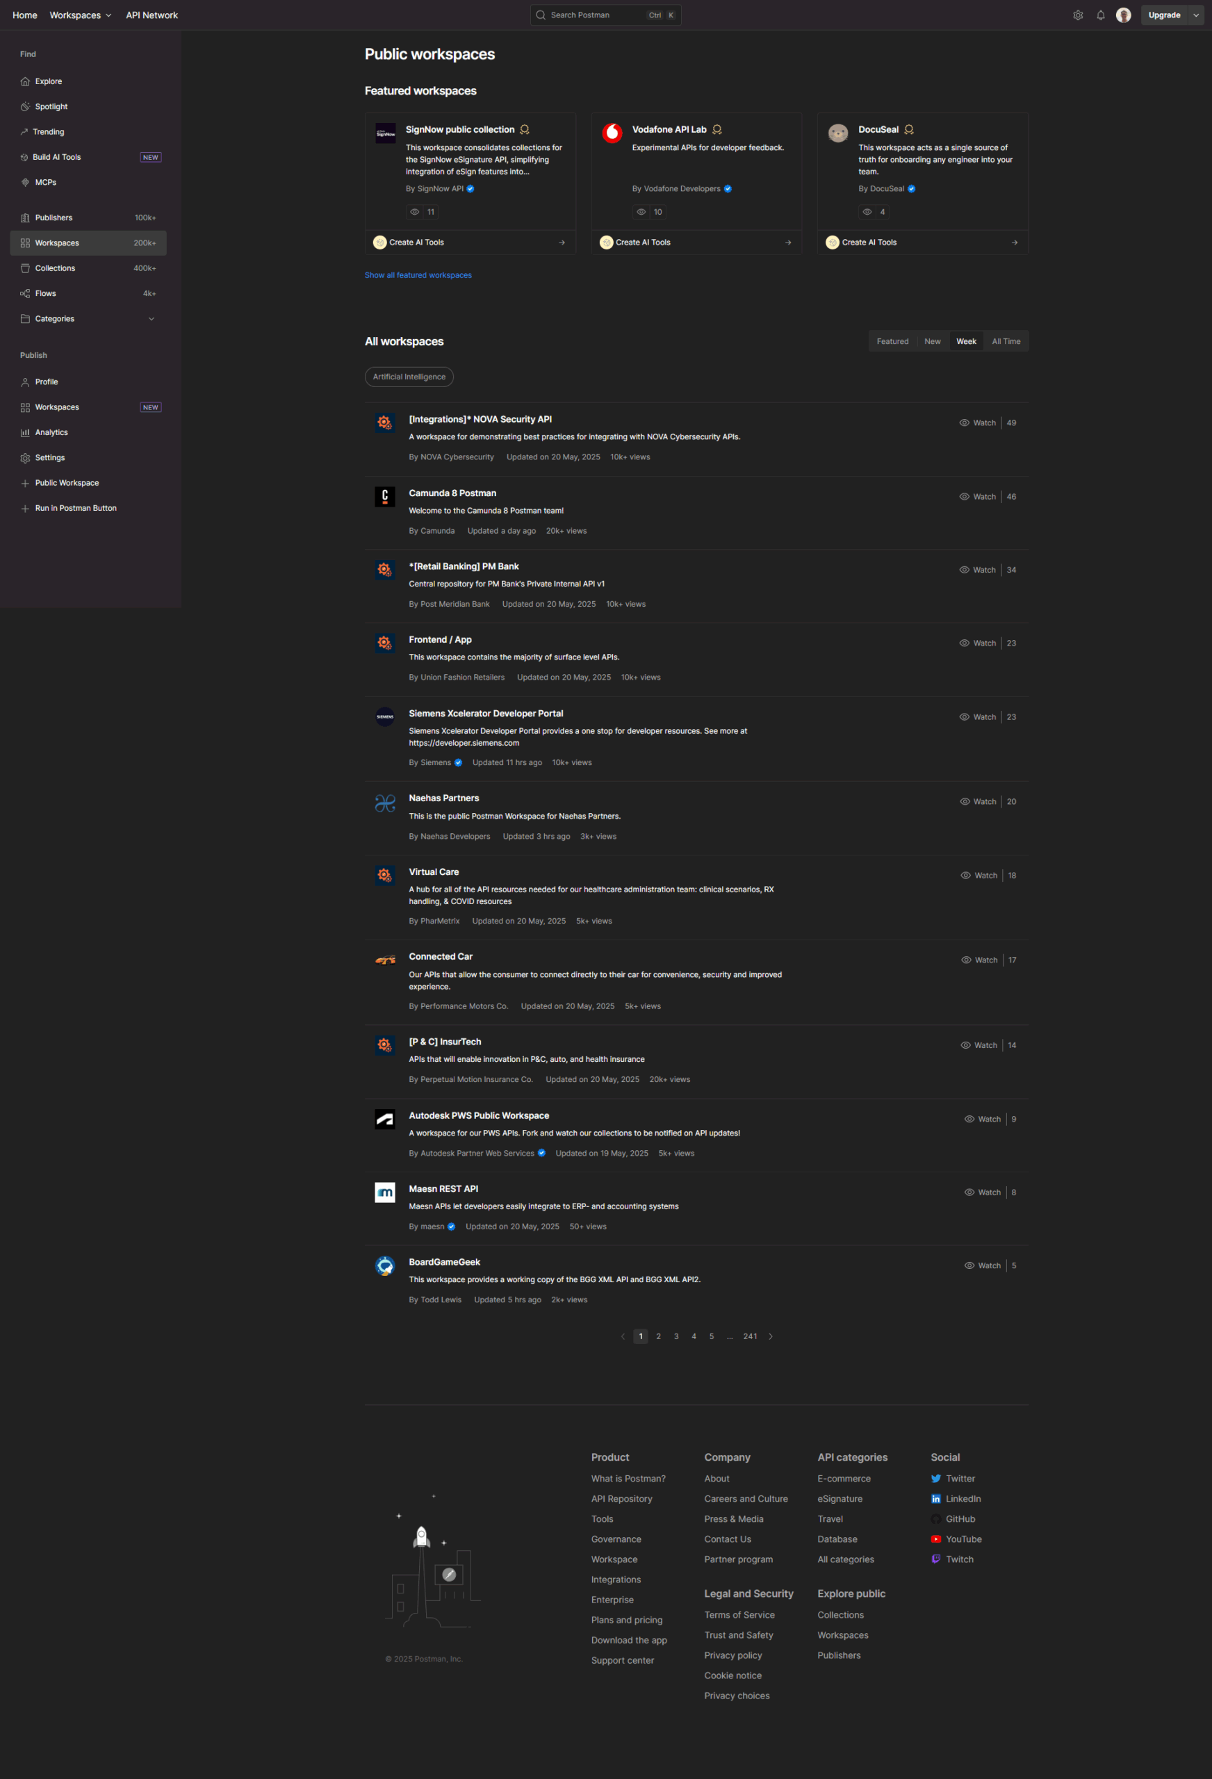Click the YouTube icon in footer
The image size is (1212, 1779).
935,1539
